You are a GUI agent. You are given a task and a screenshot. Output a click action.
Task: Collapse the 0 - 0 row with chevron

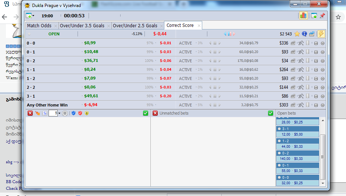[316, 43]
